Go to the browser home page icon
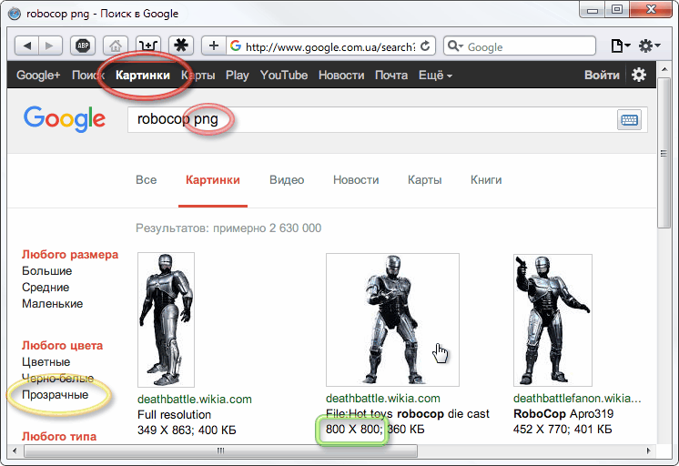Screen dimensions: 679x466 (116, 46)
